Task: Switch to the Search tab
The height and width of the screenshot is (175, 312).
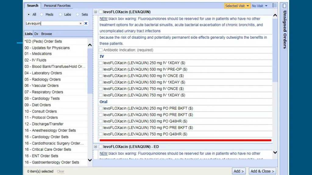Action: point(33,5)
